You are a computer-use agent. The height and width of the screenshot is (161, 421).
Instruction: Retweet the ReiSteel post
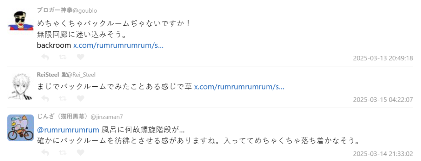(x=63, y=99)
